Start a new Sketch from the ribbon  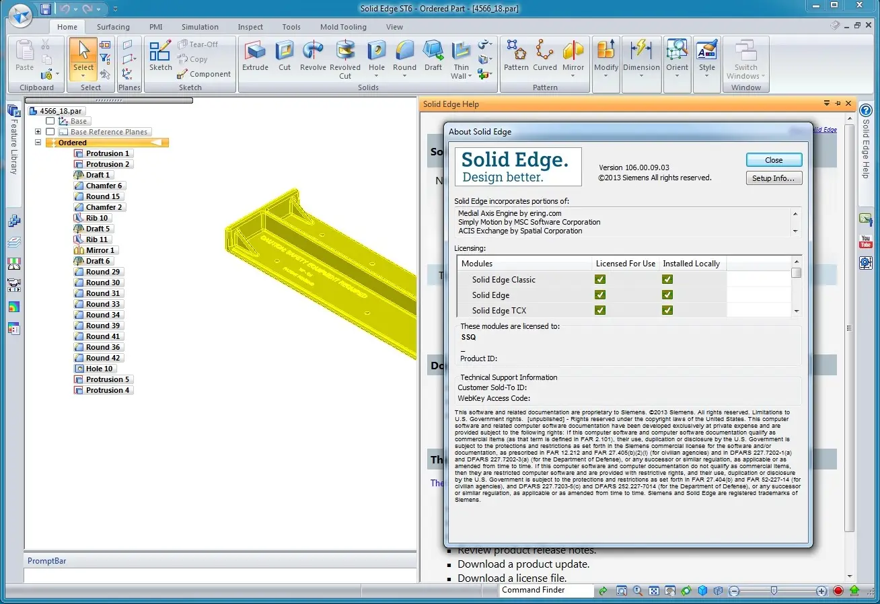161,56
